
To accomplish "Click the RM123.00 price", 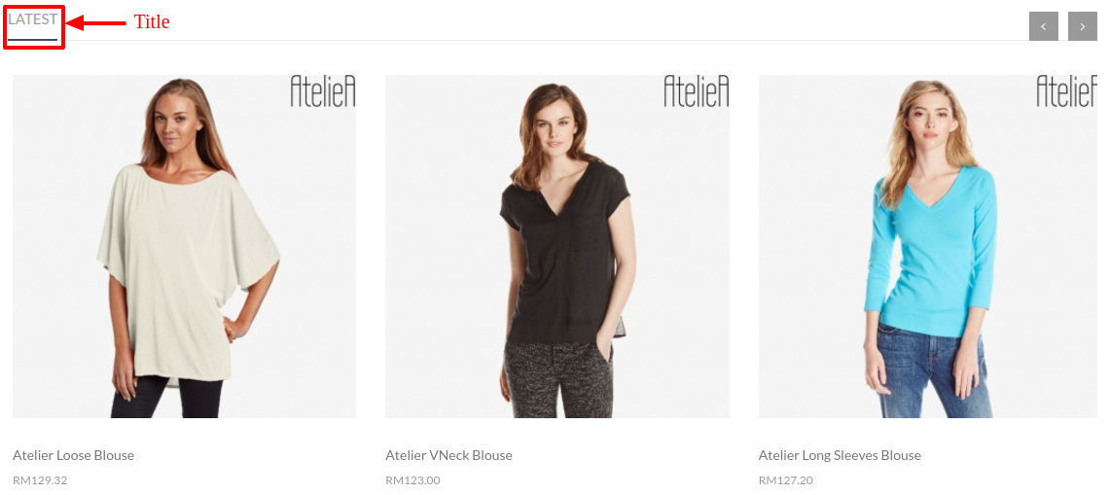I will (x=412, y=480).
